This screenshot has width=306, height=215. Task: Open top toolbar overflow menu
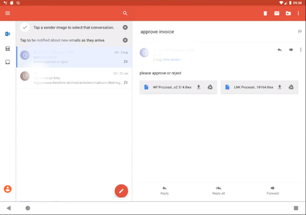298,13
